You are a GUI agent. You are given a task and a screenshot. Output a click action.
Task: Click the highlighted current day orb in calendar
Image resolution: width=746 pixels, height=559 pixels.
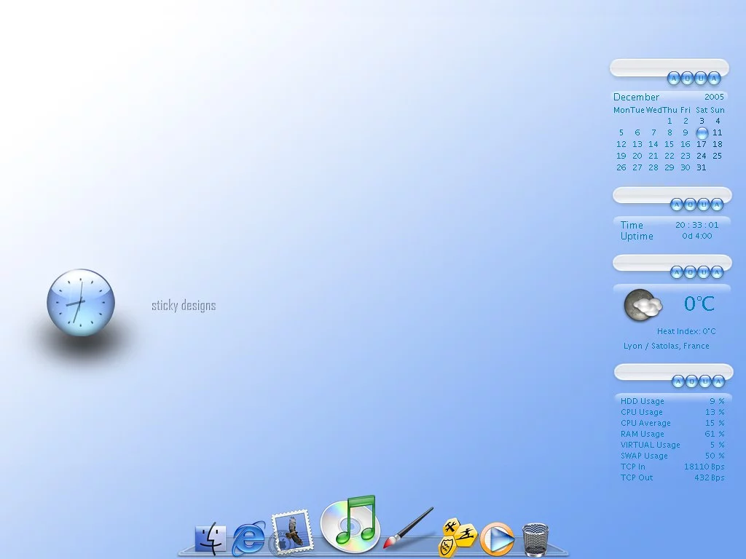coord(702,133)
